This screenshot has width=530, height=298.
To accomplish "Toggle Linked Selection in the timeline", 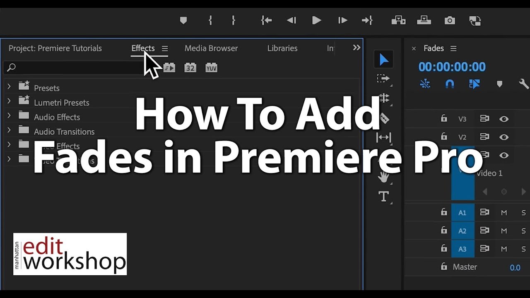I will (x=475, y=84).
